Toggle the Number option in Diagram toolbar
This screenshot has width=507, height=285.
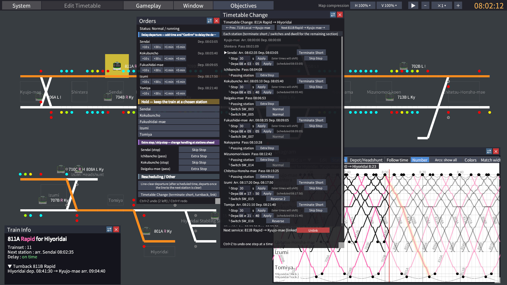tap(420, 160)
